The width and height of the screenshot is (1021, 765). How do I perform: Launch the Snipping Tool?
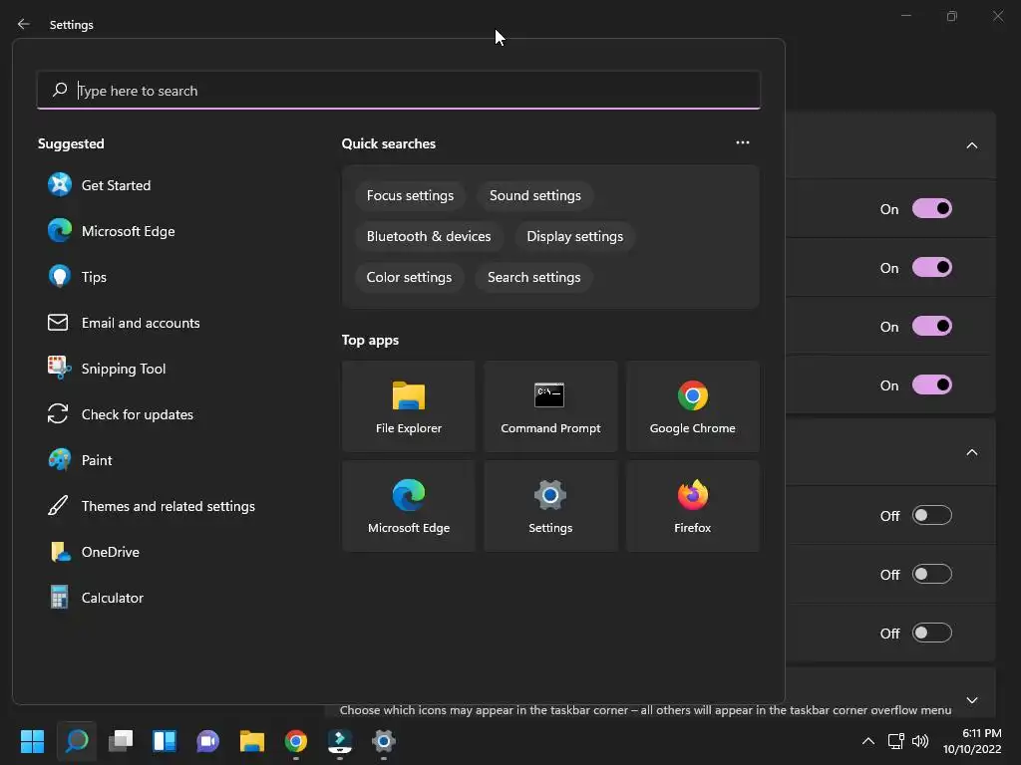(x=107, y=369)
